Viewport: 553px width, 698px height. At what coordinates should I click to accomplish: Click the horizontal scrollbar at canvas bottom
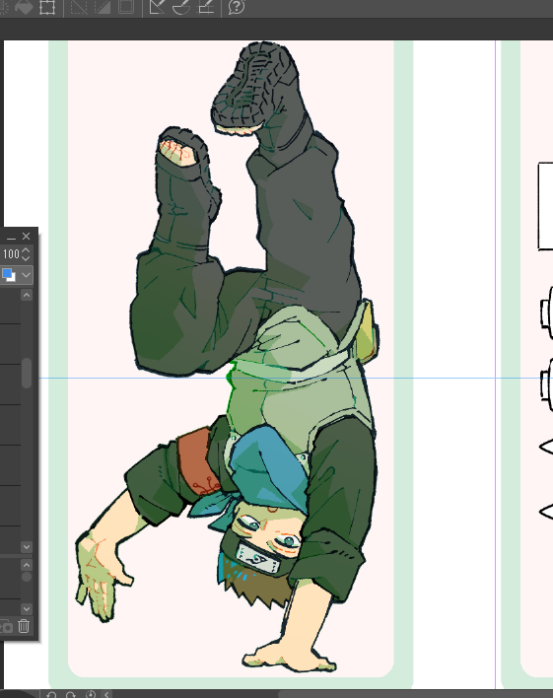[415, 694]
